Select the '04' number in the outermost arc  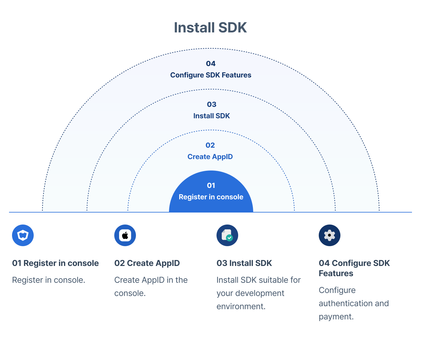tap(210, 64)
